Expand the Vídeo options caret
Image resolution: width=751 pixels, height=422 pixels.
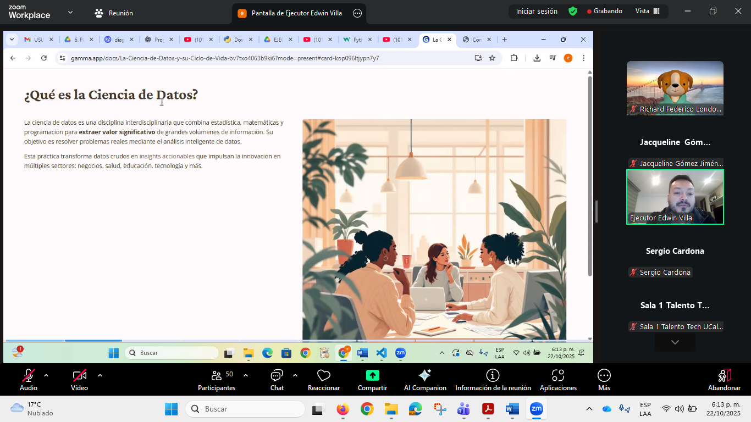[x=100, y=375]
